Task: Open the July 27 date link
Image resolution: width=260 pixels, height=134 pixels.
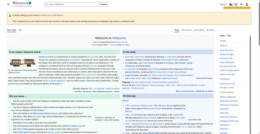Action: (125, 101)
